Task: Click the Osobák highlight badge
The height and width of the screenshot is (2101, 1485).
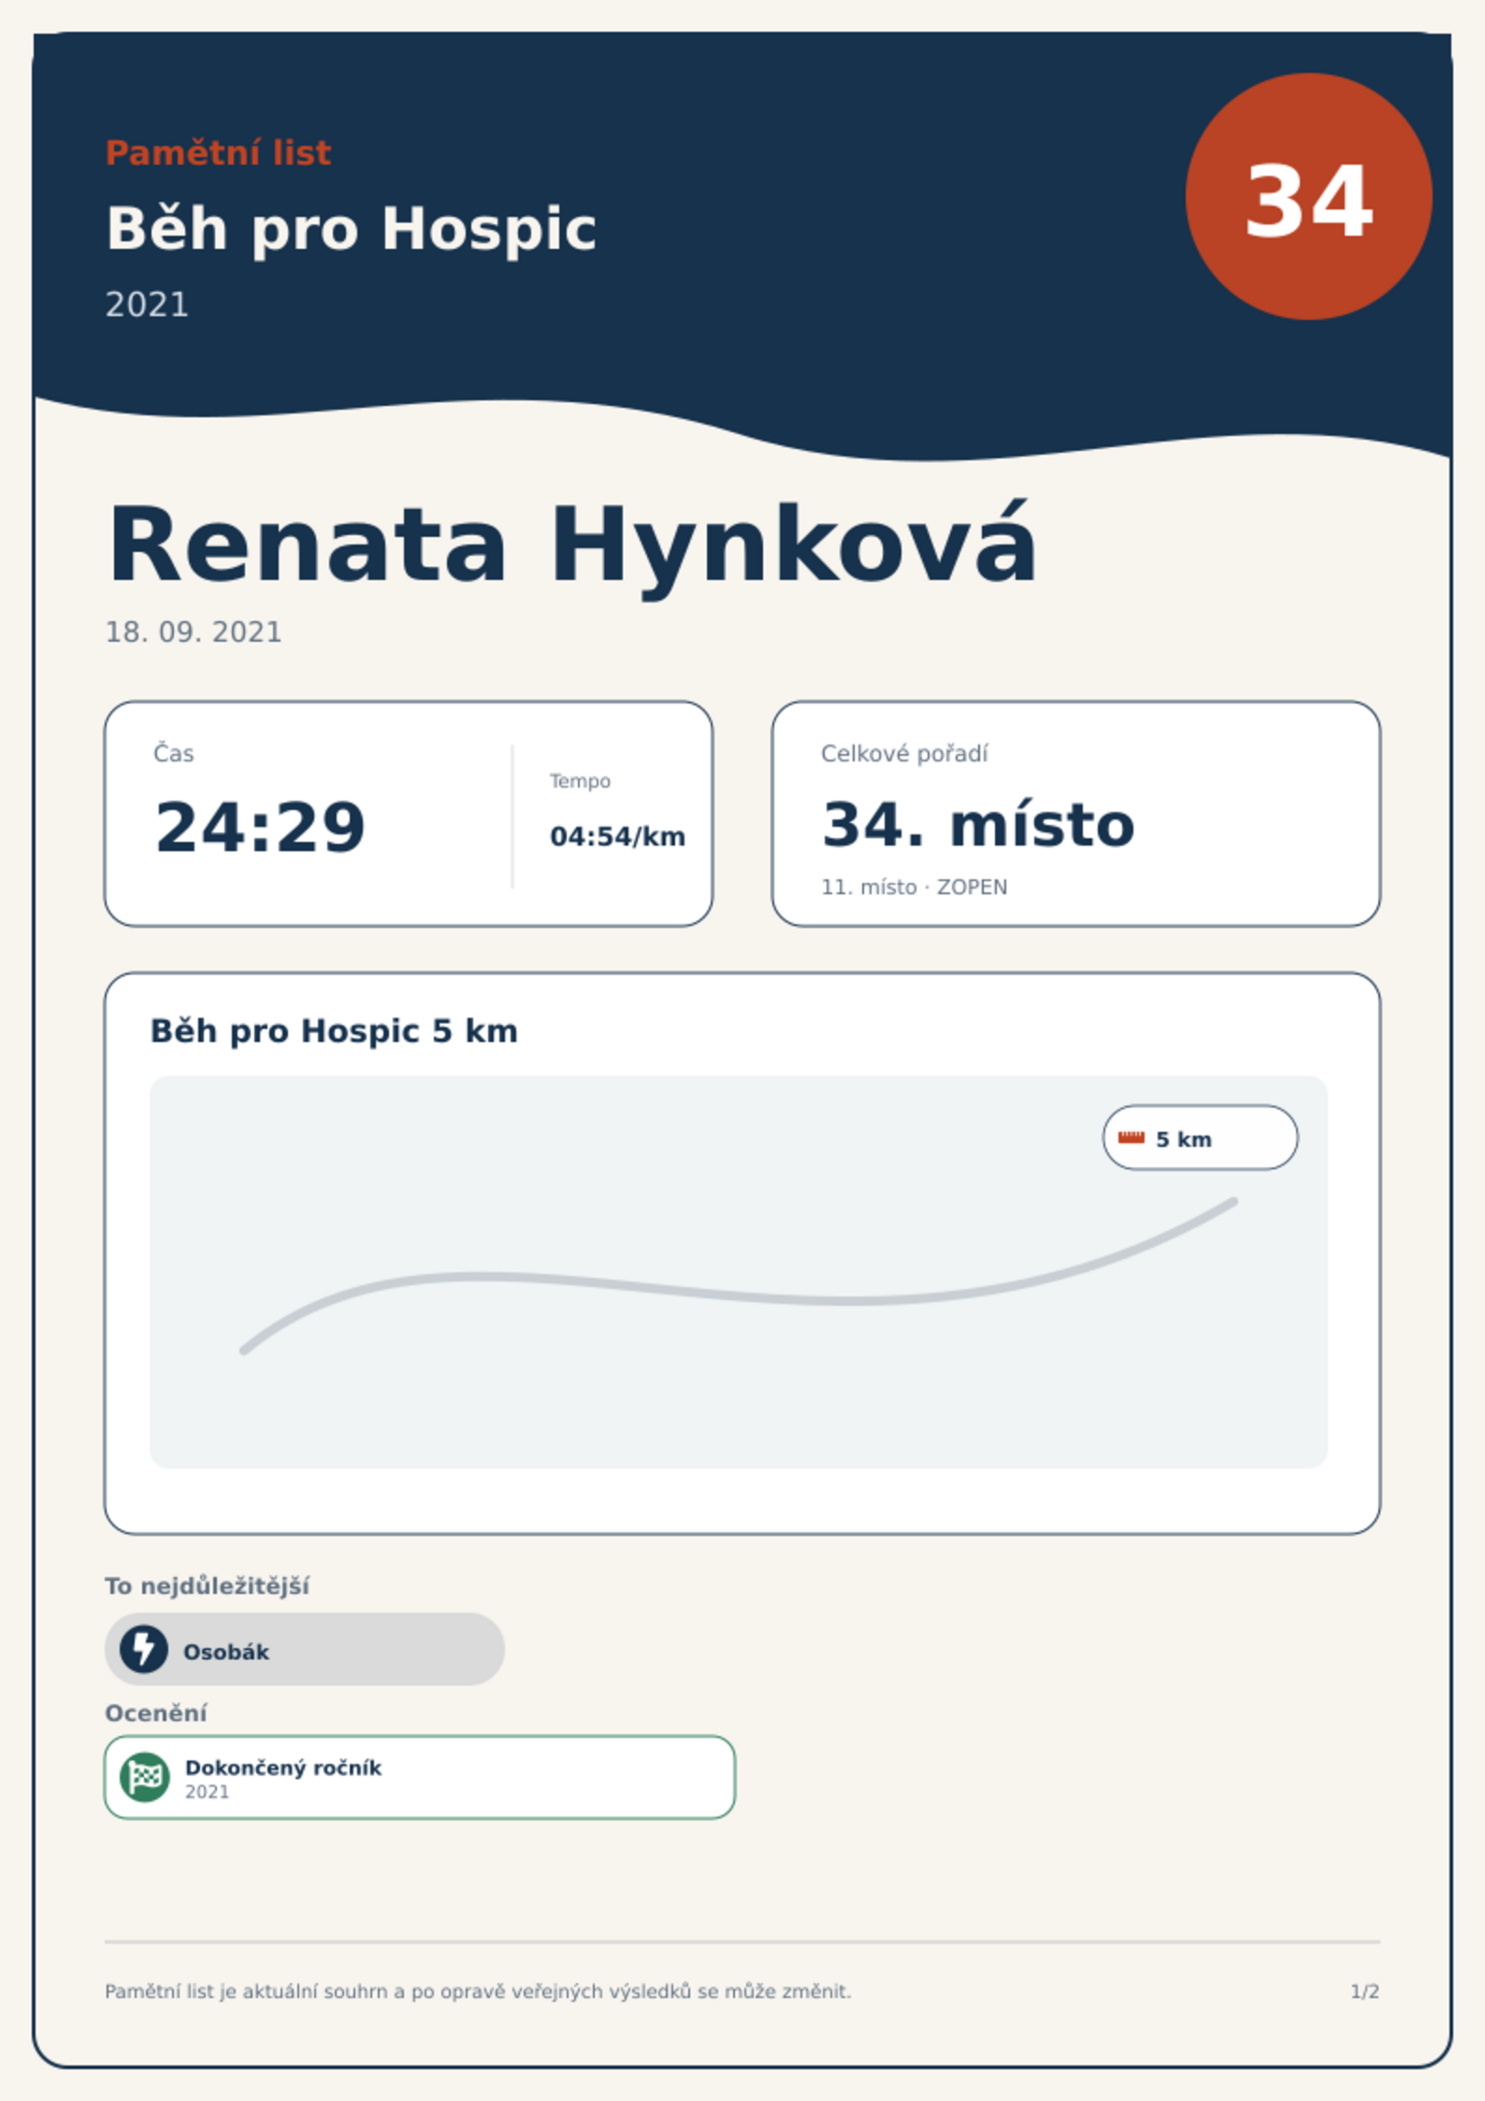Action: coord(305,1649)
